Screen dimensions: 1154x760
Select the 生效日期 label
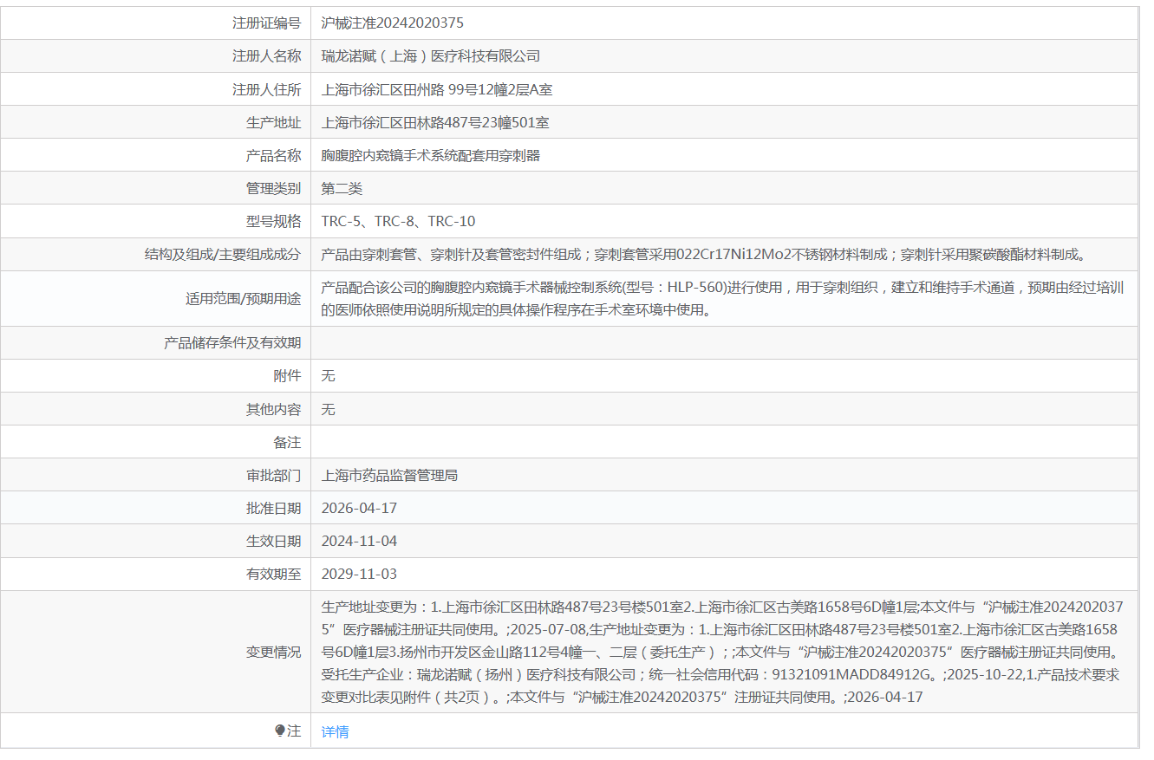coord(274,541)
